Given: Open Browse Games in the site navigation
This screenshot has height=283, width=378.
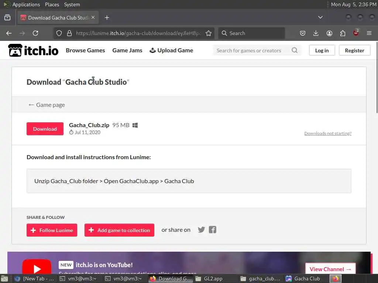Looking at the screenshot, I should (x=85, y=50).
